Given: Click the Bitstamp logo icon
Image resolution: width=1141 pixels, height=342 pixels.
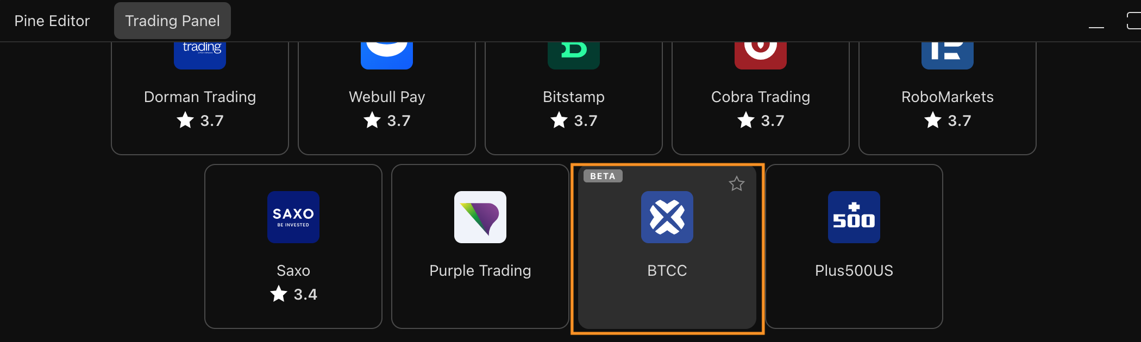Looking at the screenshot, I should tap(574, 55).
